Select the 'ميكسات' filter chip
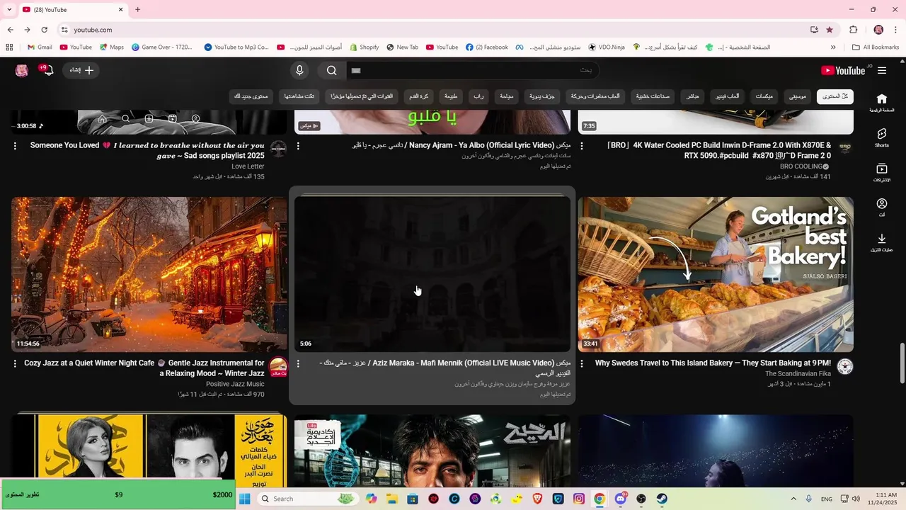The width and height of the screenshot is (906, 510). point(764,96)
